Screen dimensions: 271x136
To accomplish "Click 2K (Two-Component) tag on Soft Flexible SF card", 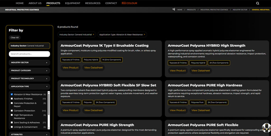I will pyautogui.click(x=105, y=102).
